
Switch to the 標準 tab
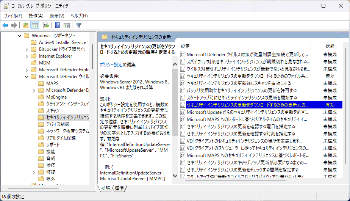(119, 188)
